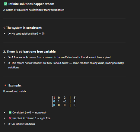140x132 pixels.
Task: Click the arrow icon before This means not all variables
Action: coord(10,63)
